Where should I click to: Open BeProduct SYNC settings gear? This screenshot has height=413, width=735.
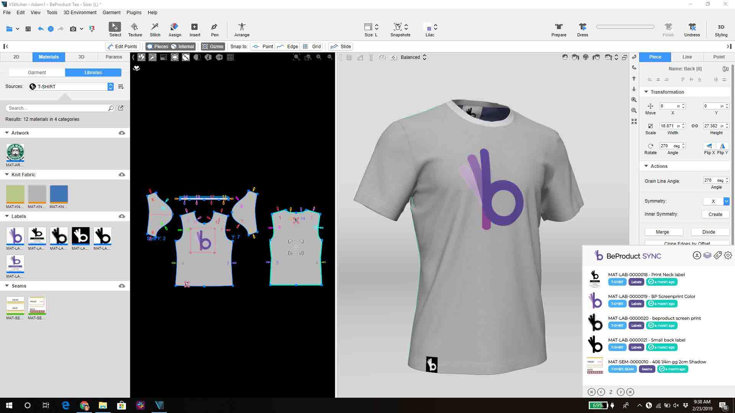(x=727, y=255)
